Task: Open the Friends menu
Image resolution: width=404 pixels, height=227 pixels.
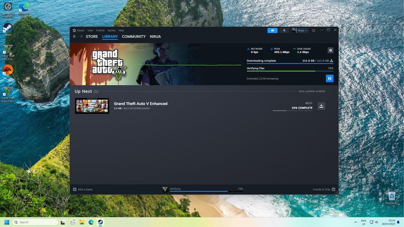Action: coord(100,30)
